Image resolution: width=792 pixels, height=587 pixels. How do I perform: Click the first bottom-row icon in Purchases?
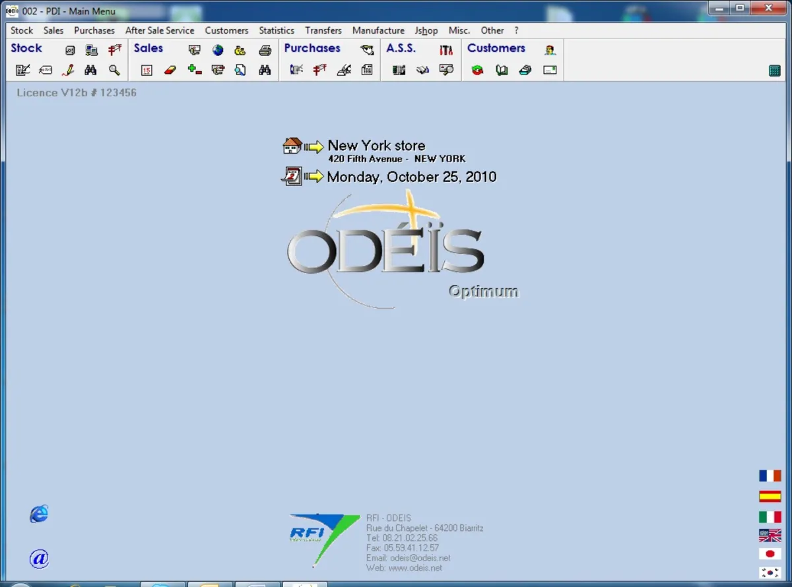tap(296, 70)
